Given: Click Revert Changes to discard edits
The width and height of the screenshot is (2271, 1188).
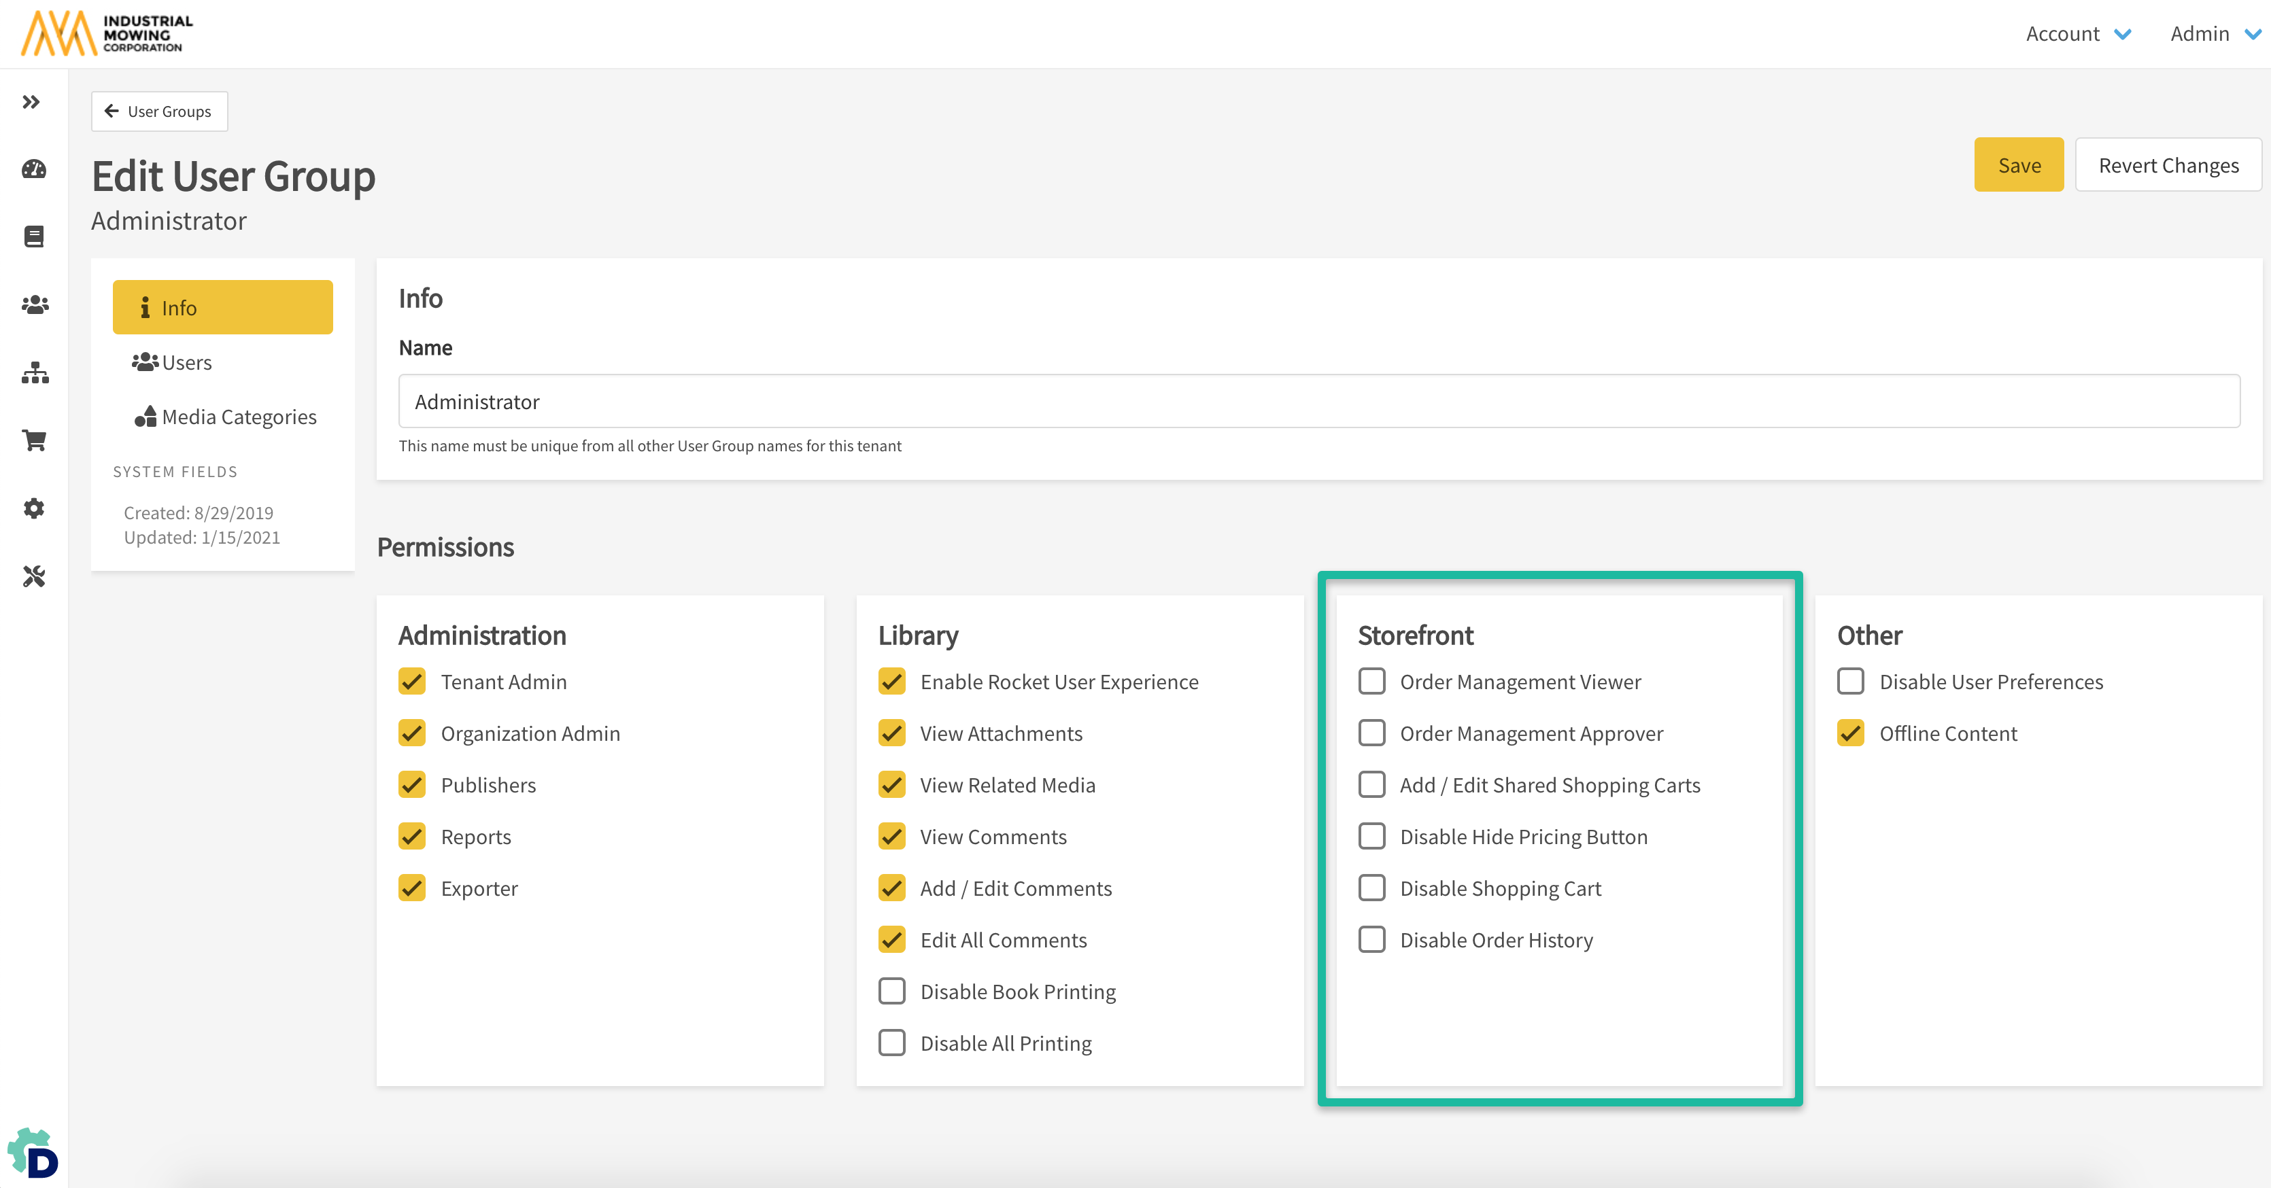Looking at the screenshot, I should point(2168,164).
